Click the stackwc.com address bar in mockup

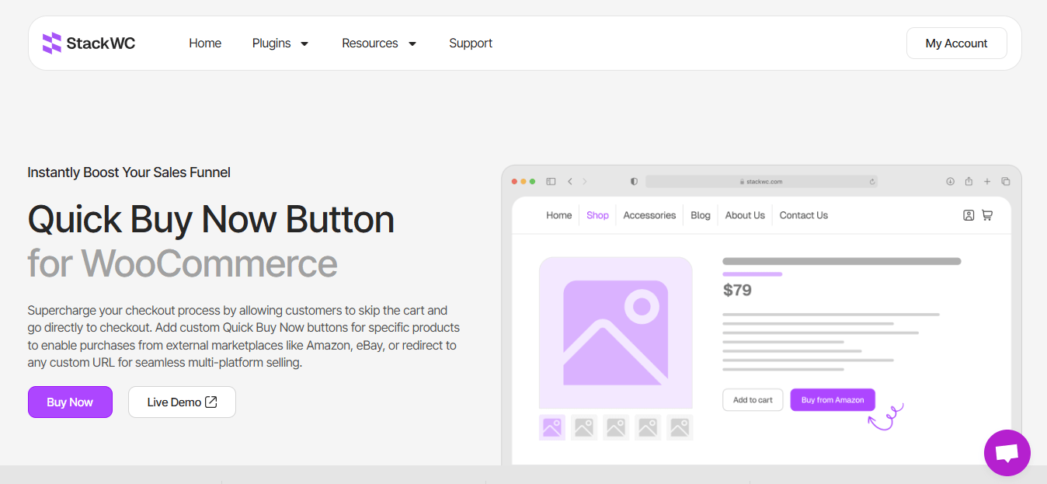760,182
